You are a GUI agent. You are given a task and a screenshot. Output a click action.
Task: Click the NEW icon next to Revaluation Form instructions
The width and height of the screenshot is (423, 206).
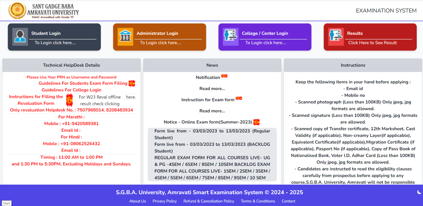pos(69,100)
